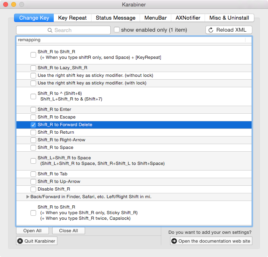This screenshot has height=257, width=268.
Task: Switch to Misc & Uninstall tab
Action: pyautogui.click(x=229, y=18)
